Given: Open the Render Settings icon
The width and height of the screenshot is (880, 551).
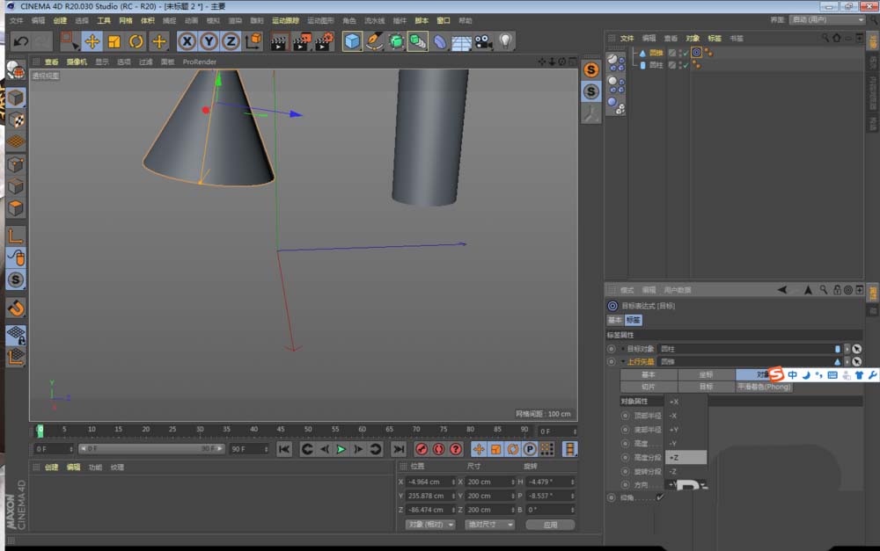Looking at the screenshot, I should tap(323, 40).
